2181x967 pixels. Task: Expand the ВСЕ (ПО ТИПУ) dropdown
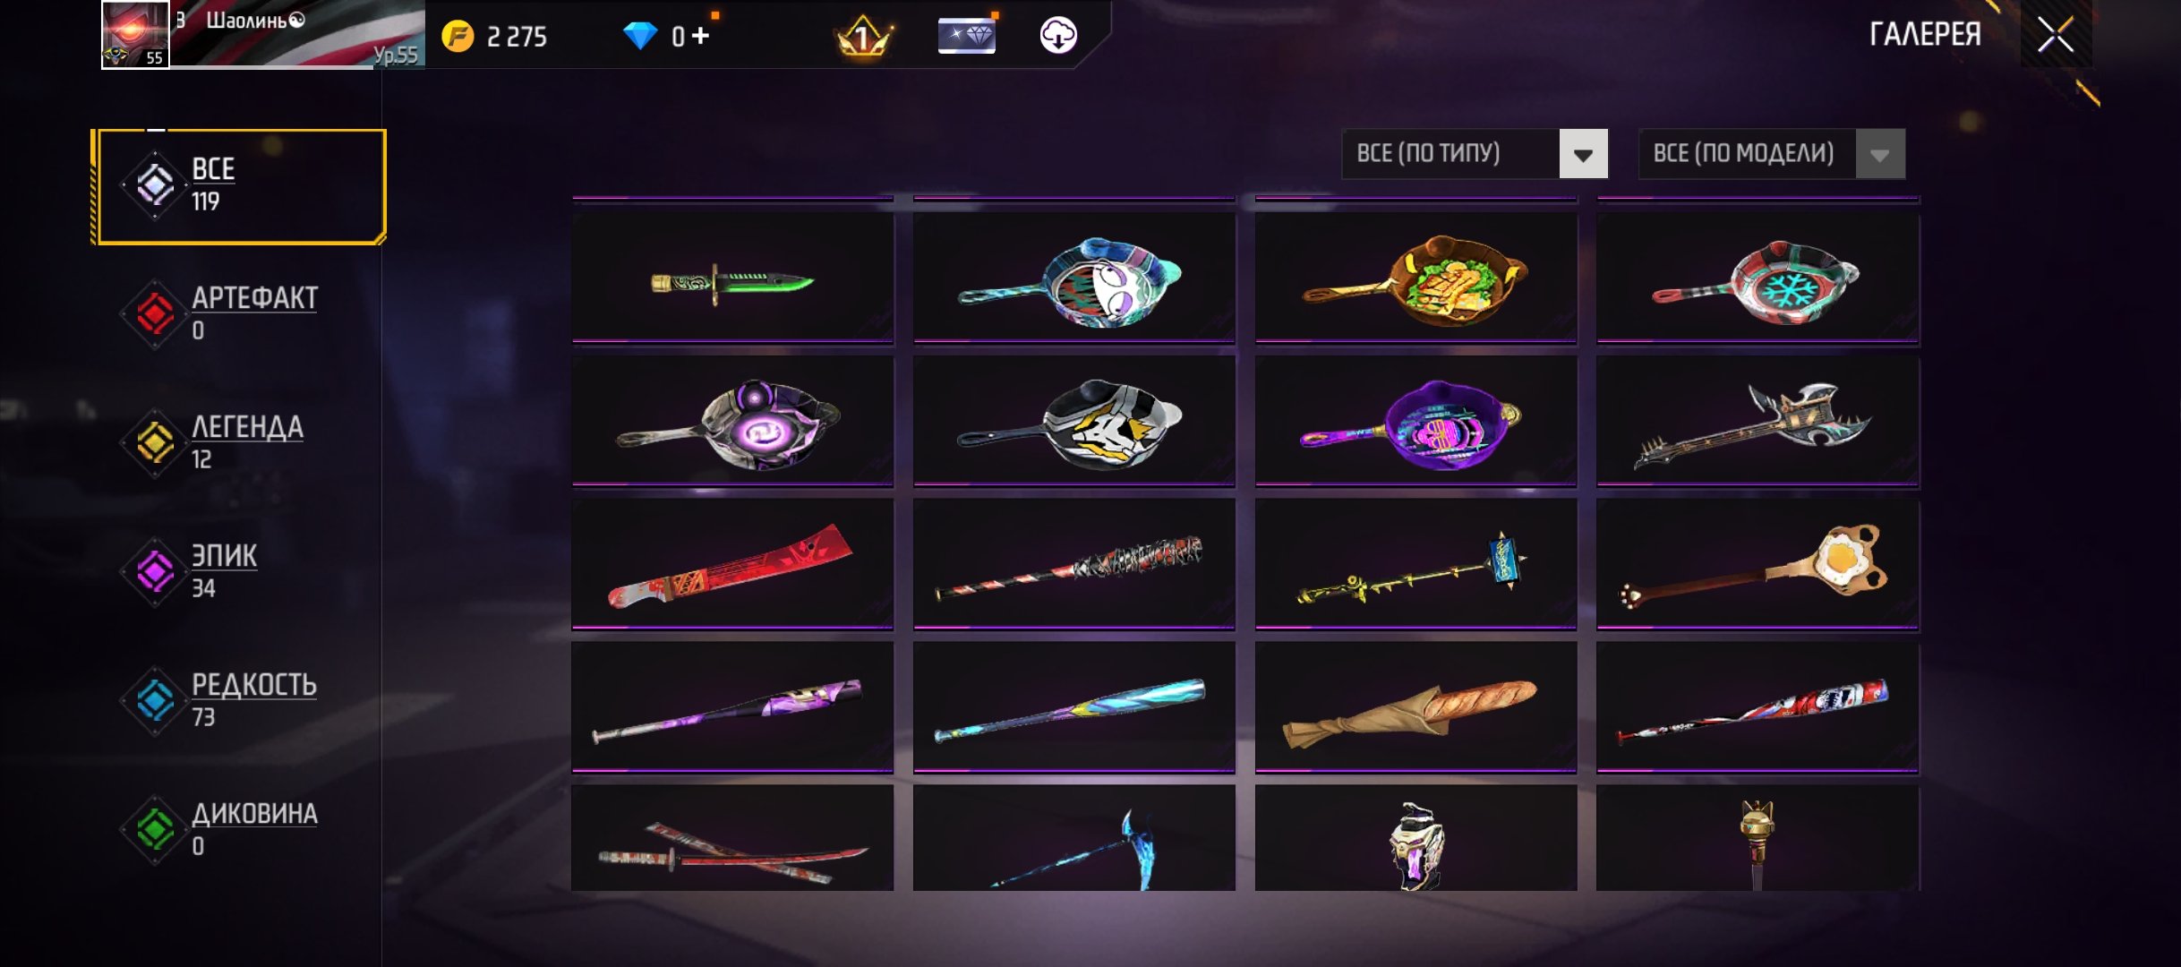(1475, 154)
